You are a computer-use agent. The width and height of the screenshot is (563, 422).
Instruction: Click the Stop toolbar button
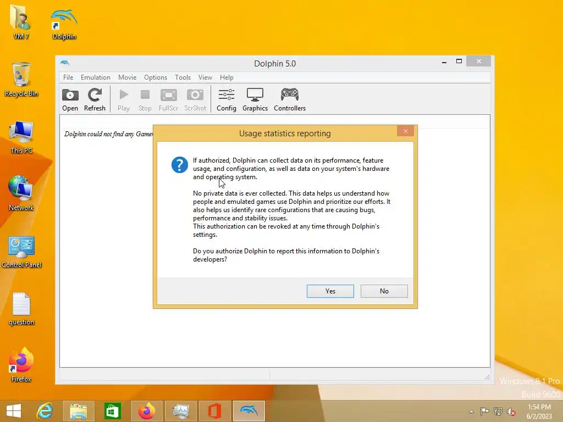145,100
